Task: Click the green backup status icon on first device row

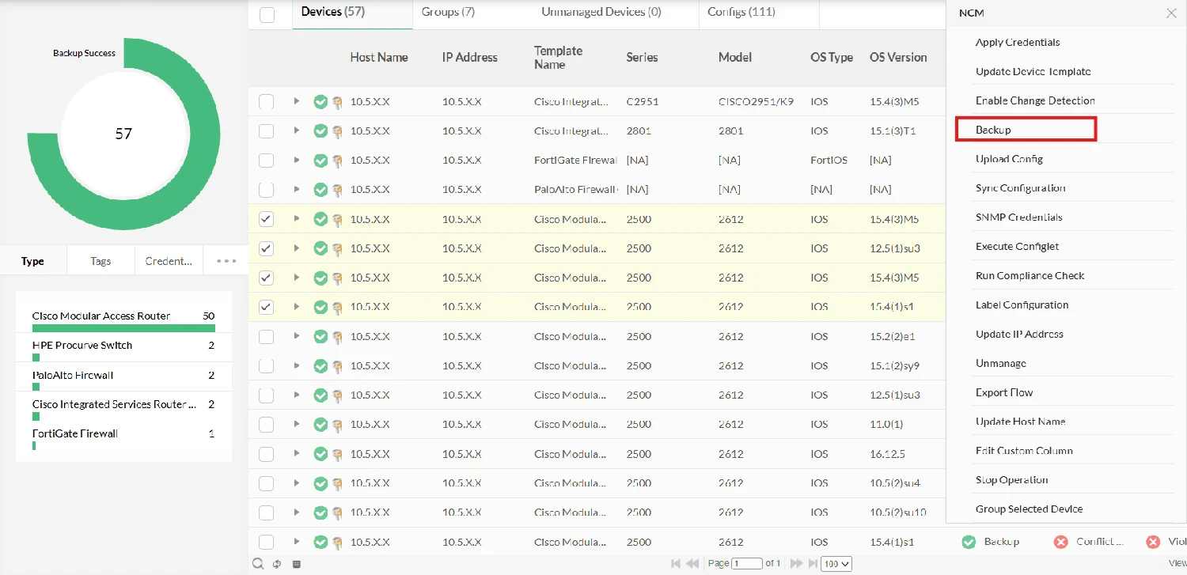Action: [x=320, y=101]
